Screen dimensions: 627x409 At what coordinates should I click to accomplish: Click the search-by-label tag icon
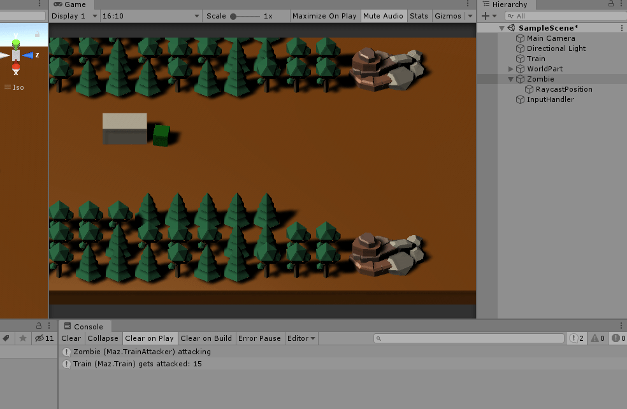pos(6,338)
